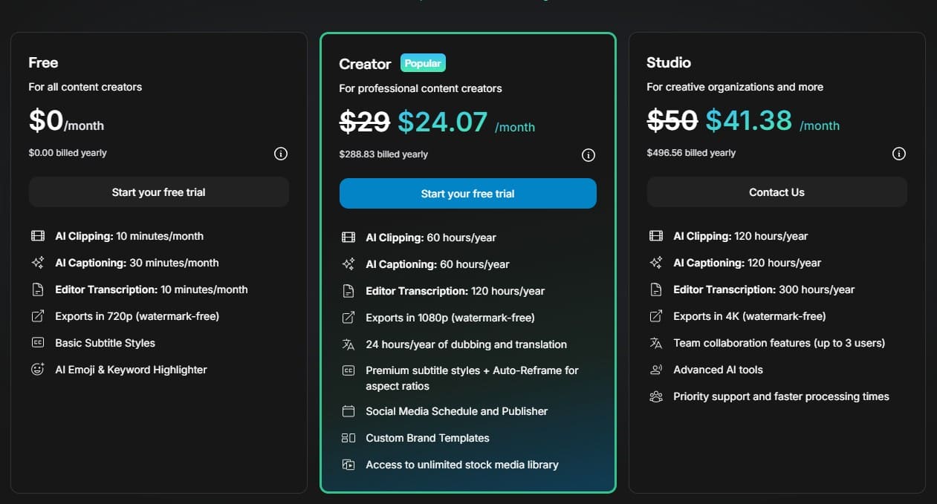Start your free trial on the Free plan
Image resolution: width=937 pixels, height=504 pixels.
click(x=158, y=192)
